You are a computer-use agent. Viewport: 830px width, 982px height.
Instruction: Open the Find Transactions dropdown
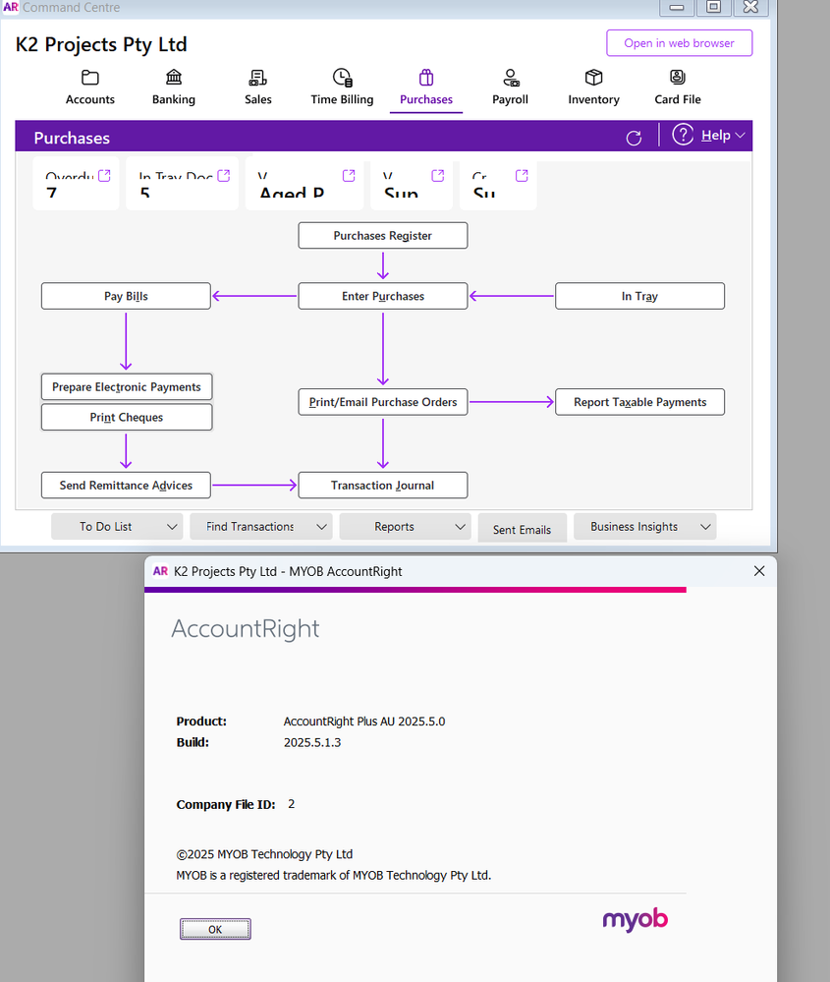click(x=321, y=527)
